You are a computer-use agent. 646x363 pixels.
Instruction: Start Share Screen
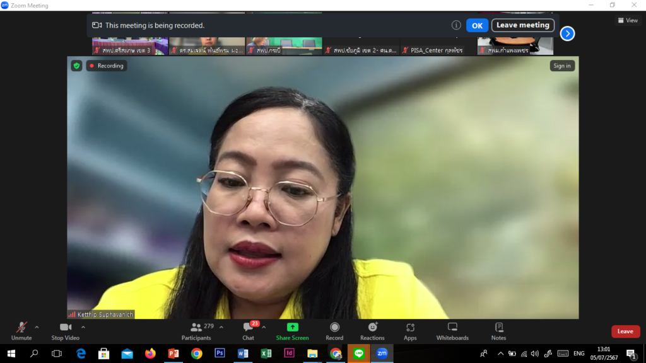(292, 331)
